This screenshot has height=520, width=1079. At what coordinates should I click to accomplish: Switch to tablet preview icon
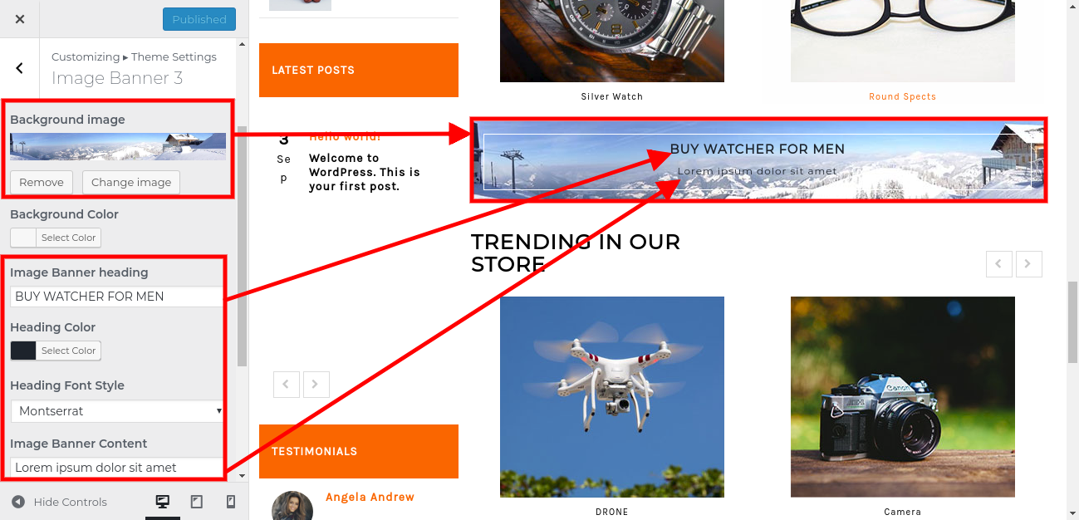[x=197, y=502]
